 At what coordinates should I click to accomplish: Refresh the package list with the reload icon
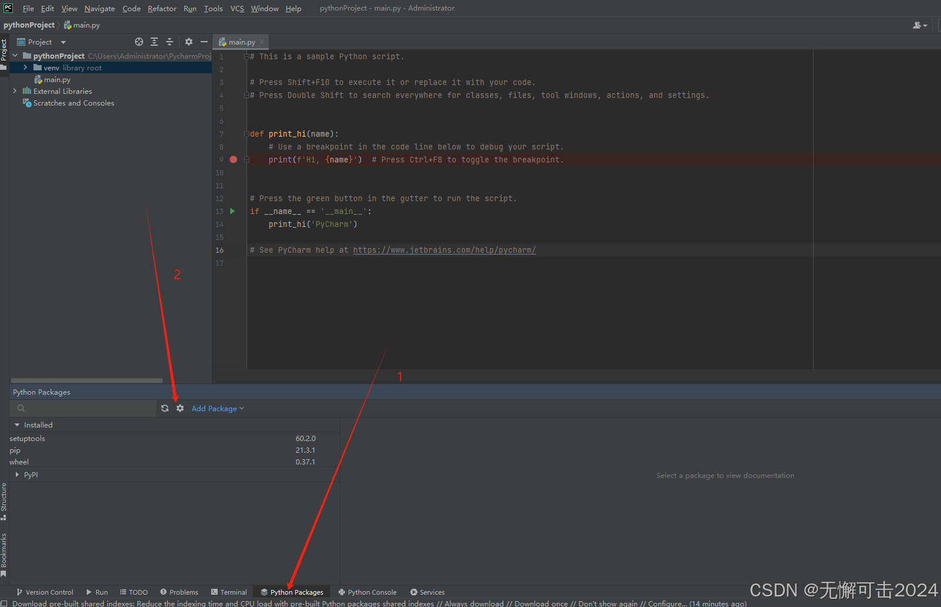click(164, 408)
